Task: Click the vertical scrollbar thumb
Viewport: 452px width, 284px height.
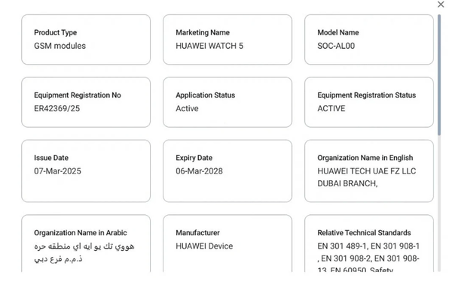Action: (x=439, y=74)
